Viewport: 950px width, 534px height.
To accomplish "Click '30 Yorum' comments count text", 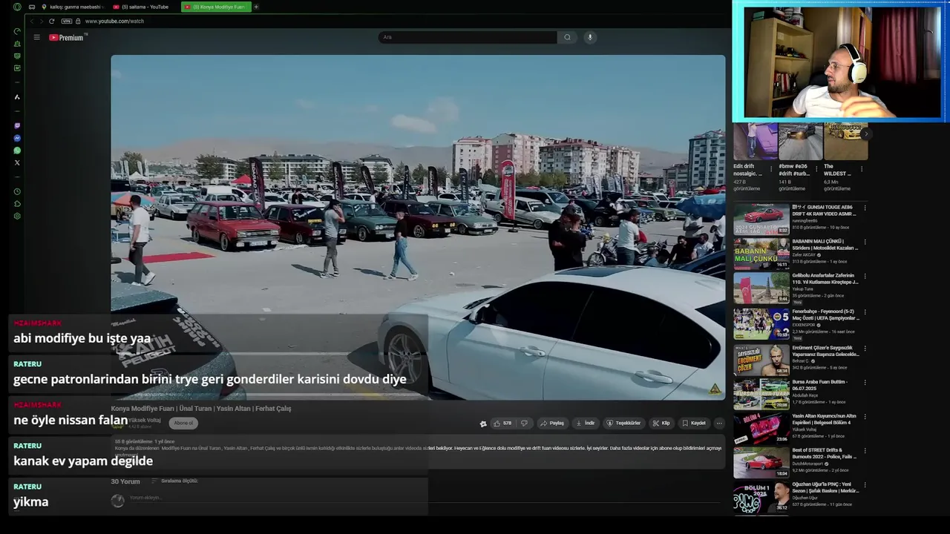I will 125,481.
